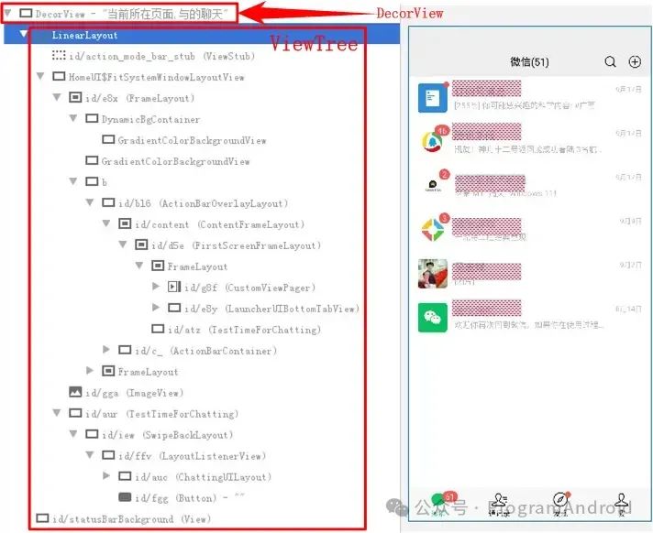Click the id/d5e FirstScreenFrameLayout icon
The width and height of the screenshot is (653, 533).
click(x=141, y=245)
